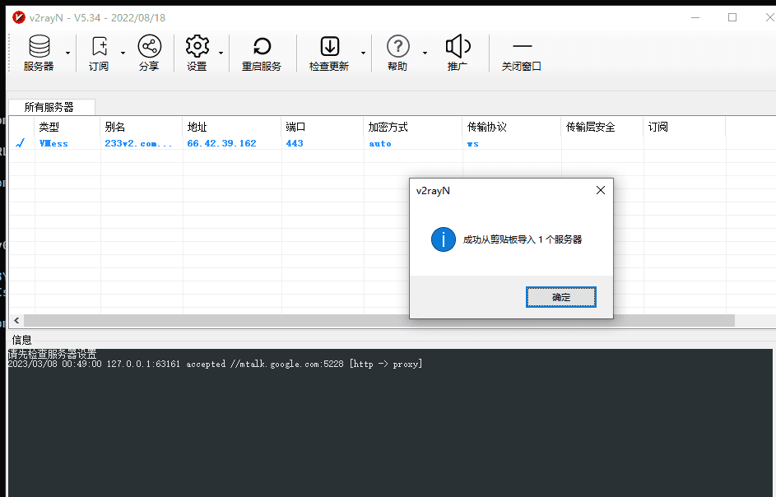Viewport: 776px width, 497px height.
Task: Sort by the 别名 column header
Action: coord(142,127)
